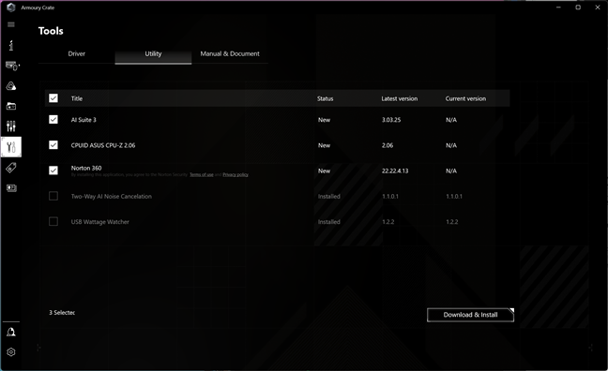Maximize the Armoury Crate window
This screenshot has width=608, height=371.
click(578, 7)
